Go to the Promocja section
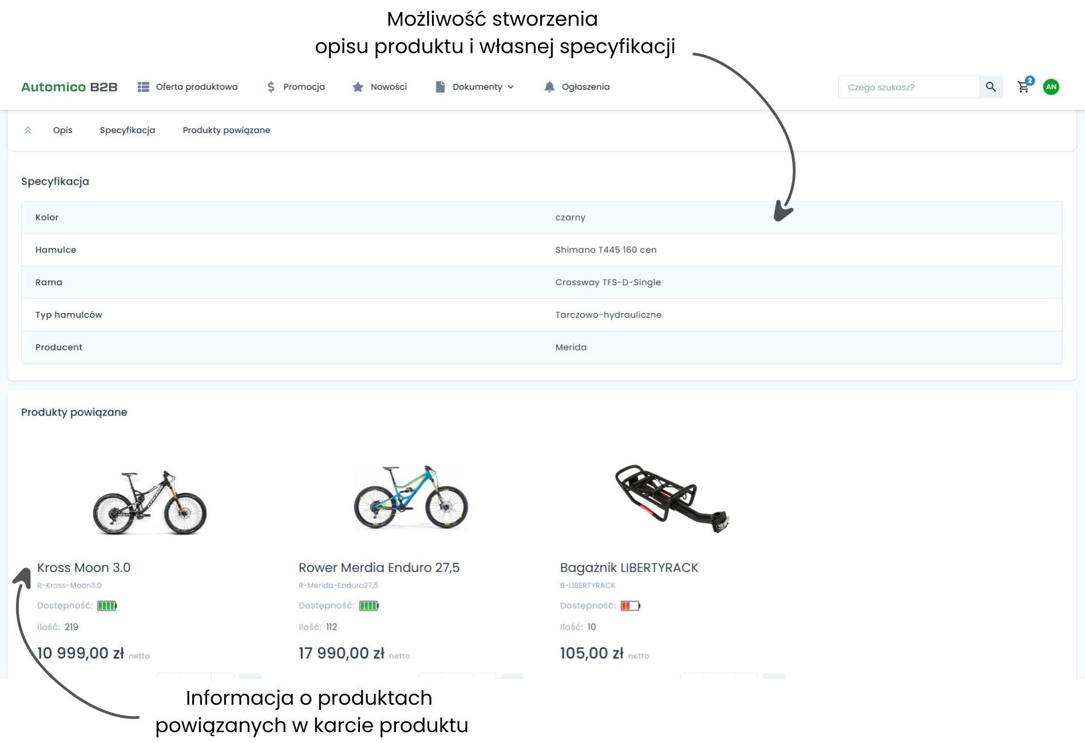 (296, 87)
